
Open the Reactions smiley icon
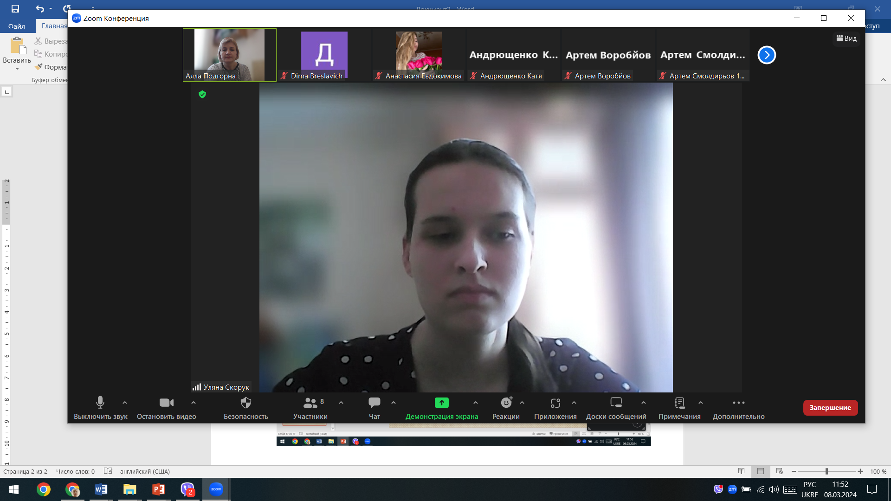click(506, 403)
